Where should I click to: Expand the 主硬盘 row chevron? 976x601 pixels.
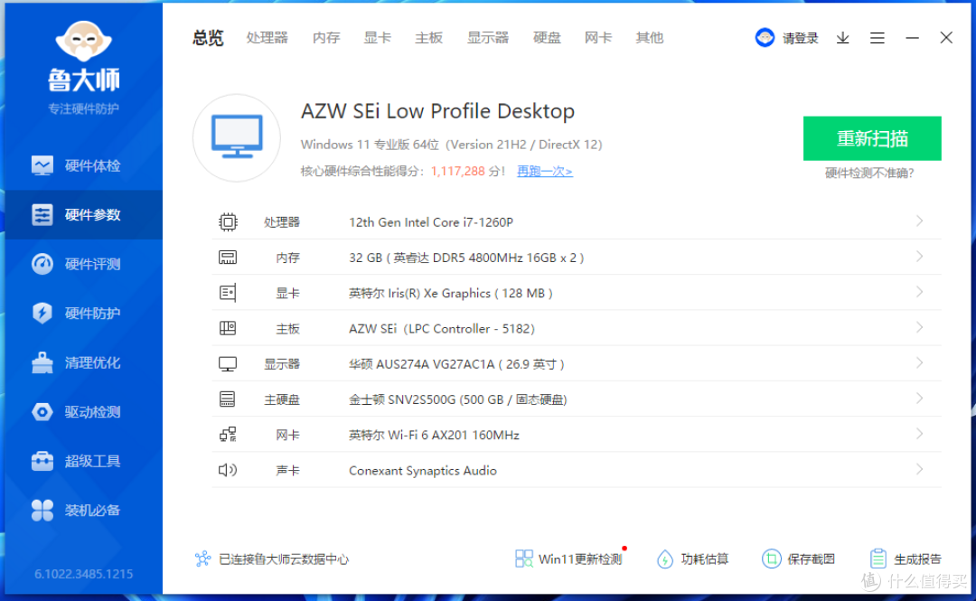(919, 399)
